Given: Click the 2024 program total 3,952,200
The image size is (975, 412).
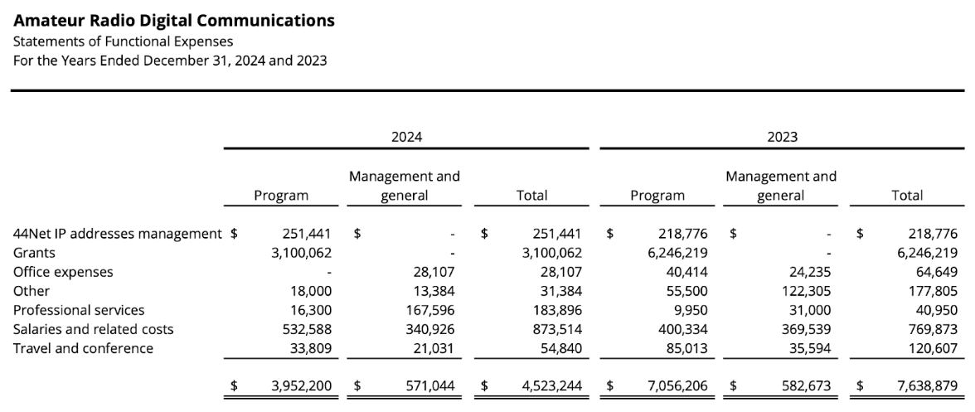Looking at the screenshot, I should click(x=302, y=385).
